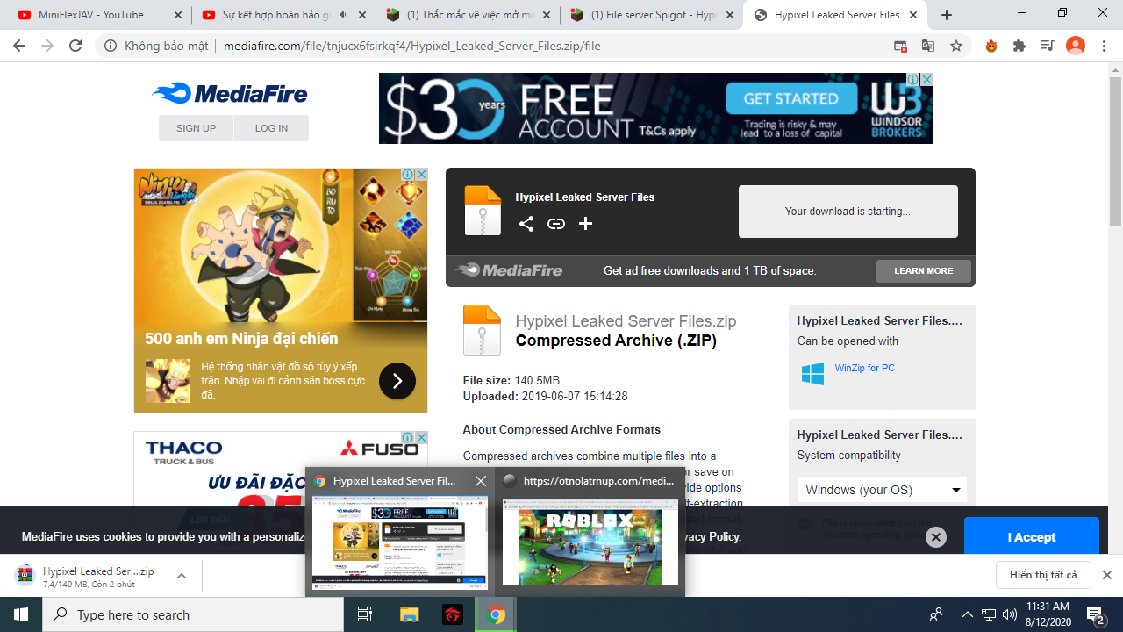This screenshot has width=1123, height=632.
Task: Click the MediaFire logo at the top of the page
Action: pyautogui.click(x=230, y=93)
